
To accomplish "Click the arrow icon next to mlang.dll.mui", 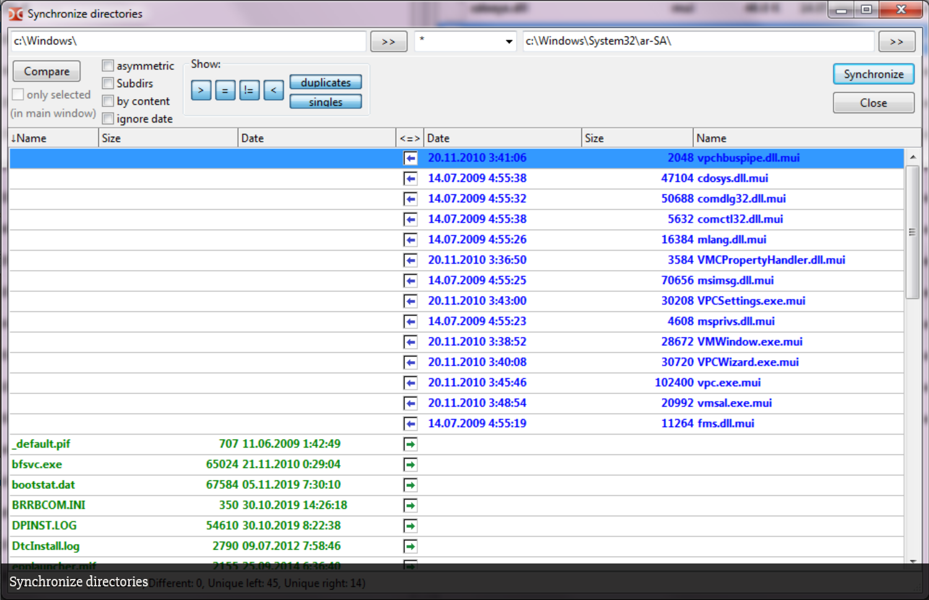I will tap(410, 240).
